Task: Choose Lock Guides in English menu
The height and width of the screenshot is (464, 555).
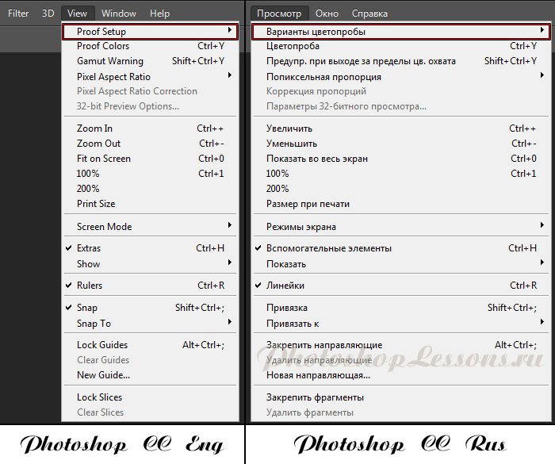Action: tap(102, 345)
